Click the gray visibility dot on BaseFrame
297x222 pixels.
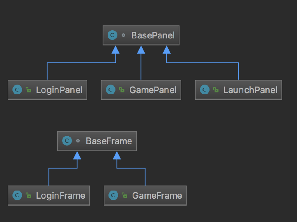click(78, 141)
